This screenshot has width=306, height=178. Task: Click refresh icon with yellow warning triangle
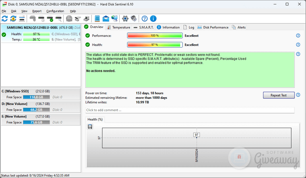(13, 19)
